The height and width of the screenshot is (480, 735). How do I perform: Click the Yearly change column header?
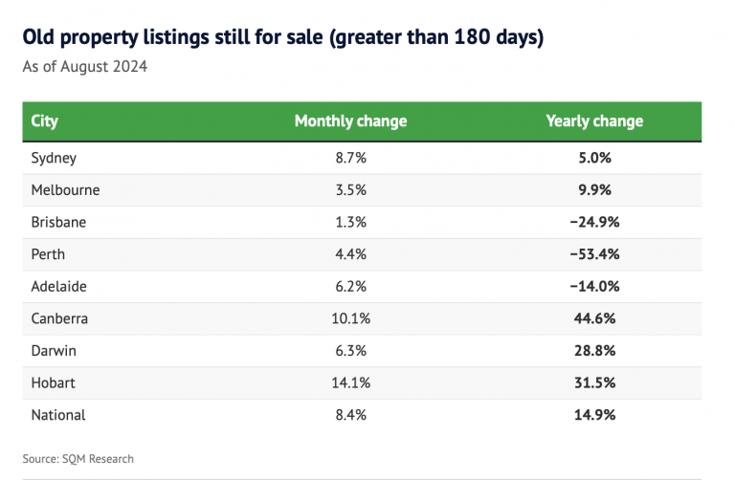pos(594,121)
